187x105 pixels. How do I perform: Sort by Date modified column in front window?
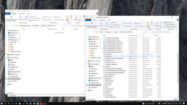tap(133, 35)
